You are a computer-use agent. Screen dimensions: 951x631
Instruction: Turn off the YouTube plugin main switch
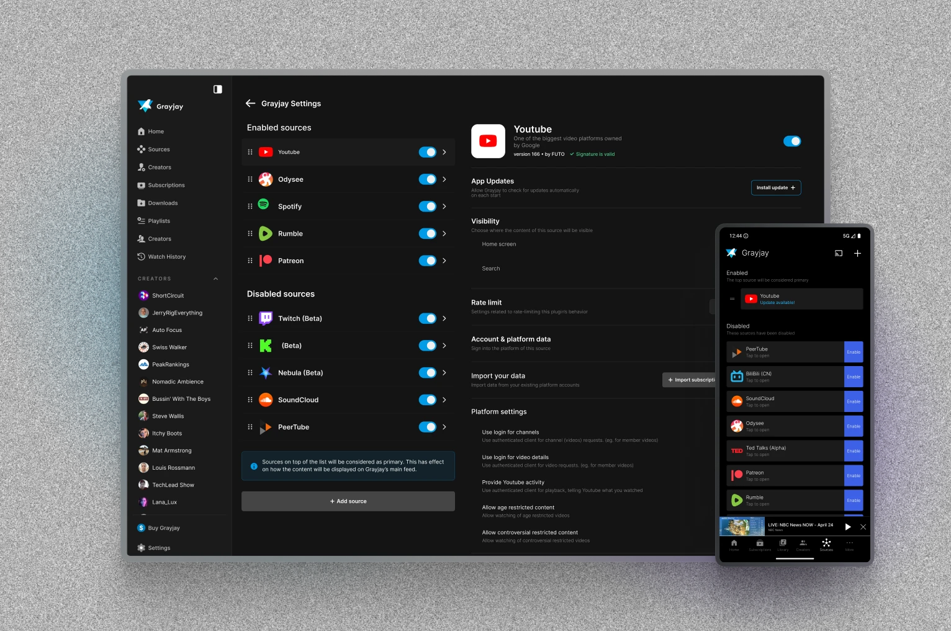point(791,141)
